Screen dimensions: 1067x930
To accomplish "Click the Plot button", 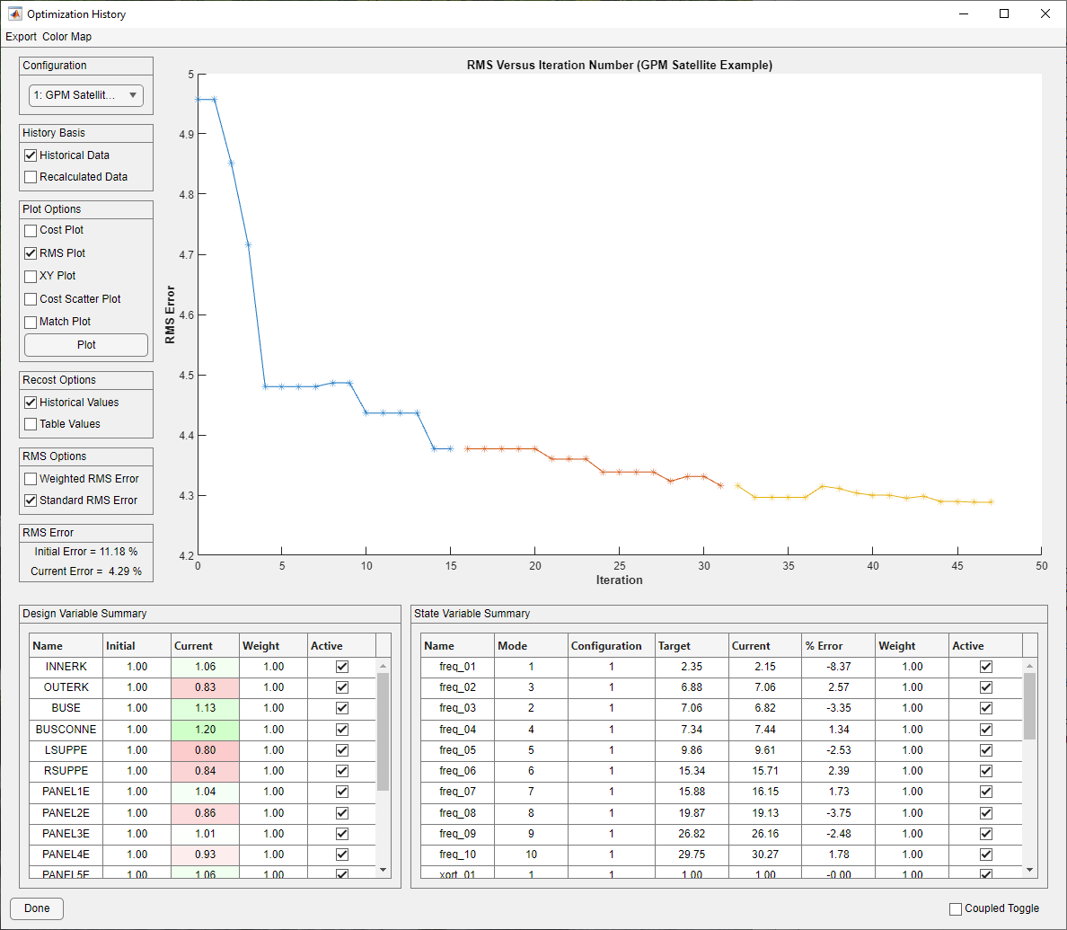I will click(85, 345).
